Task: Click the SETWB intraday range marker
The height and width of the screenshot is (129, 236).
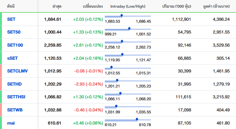Action: click(116, 106)
